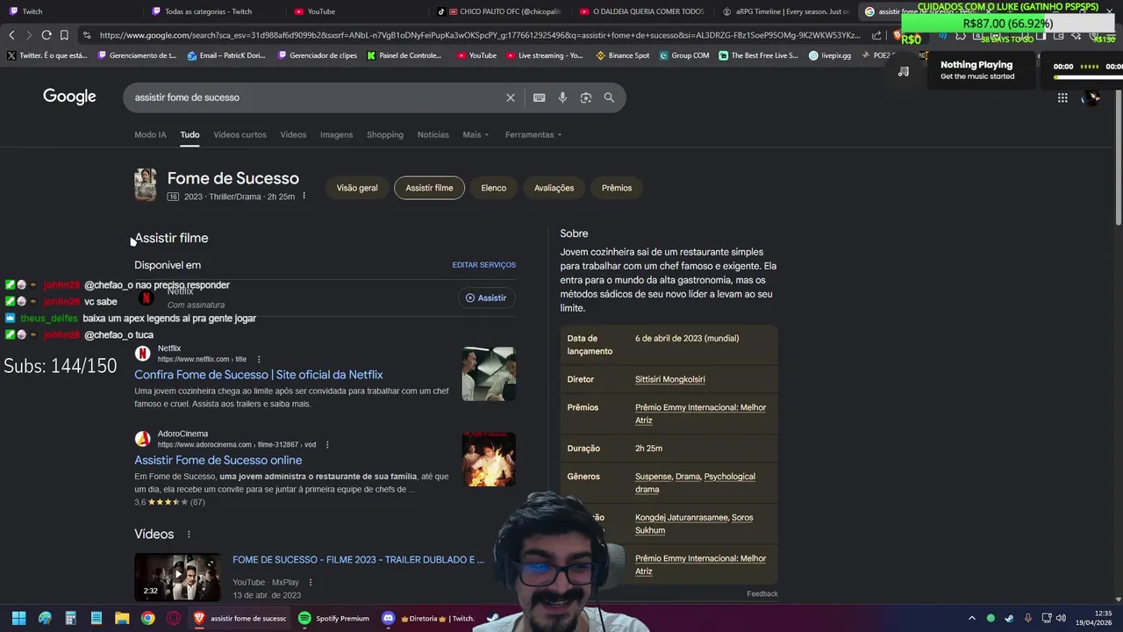
Task: Open the Google apps grid
Action: (1062, 97)
